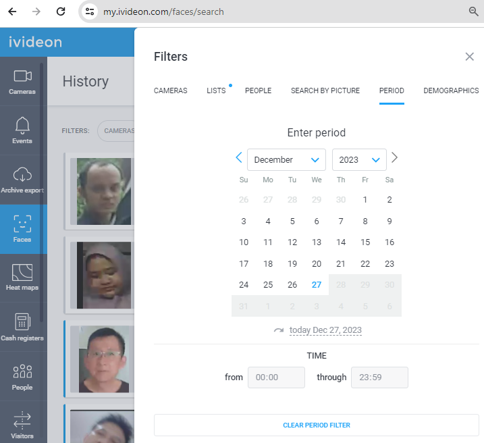
Task: Switch to the PEOPLE filter tab
Action: tap(258, 90)
